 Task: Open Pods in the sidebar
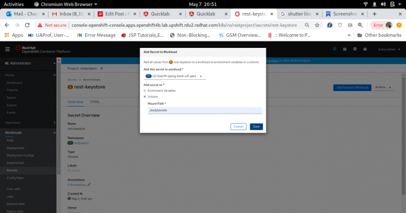(10, 140)
